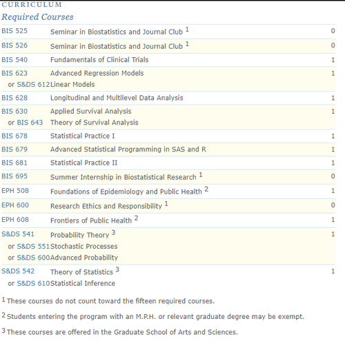Select the BIS 681 course link

tap(14, 163)
